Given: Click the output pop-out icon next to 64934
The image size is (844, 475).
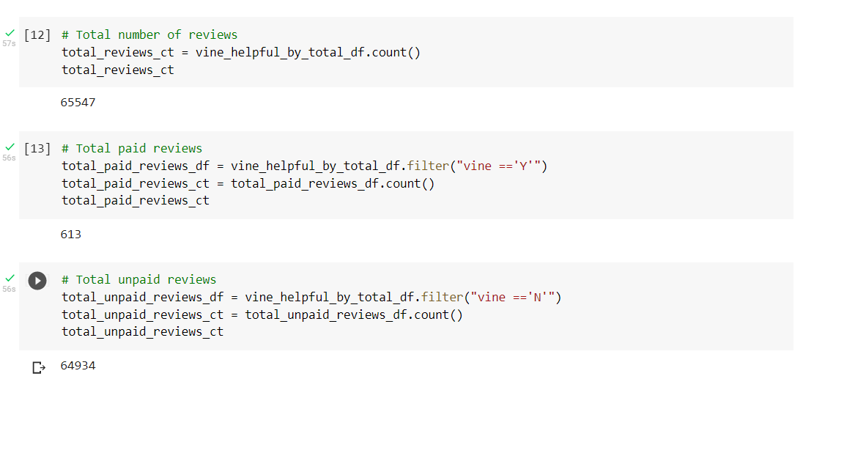Looking at the screenshot, I should 37,367.
